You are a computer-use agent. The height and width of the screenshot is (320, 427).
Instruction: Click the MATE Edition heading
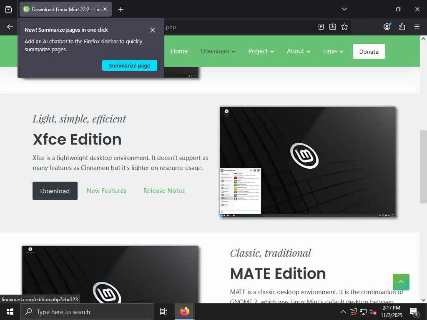click(278, 273)
